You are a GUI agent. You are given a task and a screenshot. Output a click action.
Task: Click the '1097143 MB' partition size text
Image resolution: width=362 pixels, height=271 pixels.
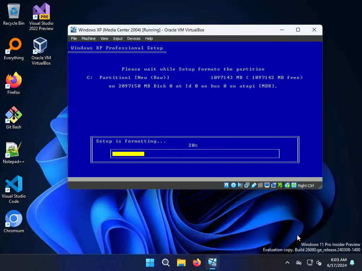227,78
